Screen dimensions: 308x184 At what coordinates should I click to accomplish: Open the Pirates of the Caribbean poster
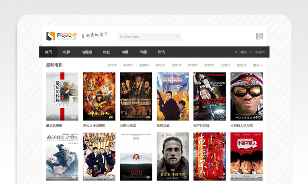(136, 96)
